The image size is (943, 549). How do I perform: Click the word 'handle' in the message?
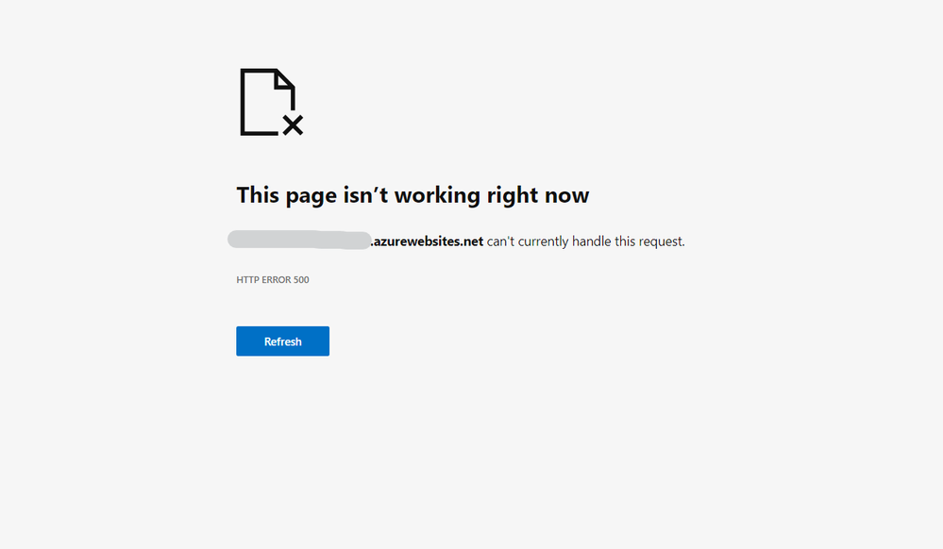pyautogui.click(x=591, y=241)
